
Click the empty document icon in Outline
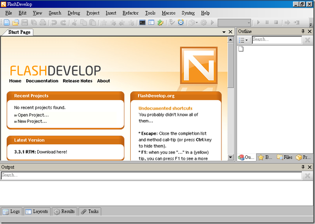click(241, 49)
